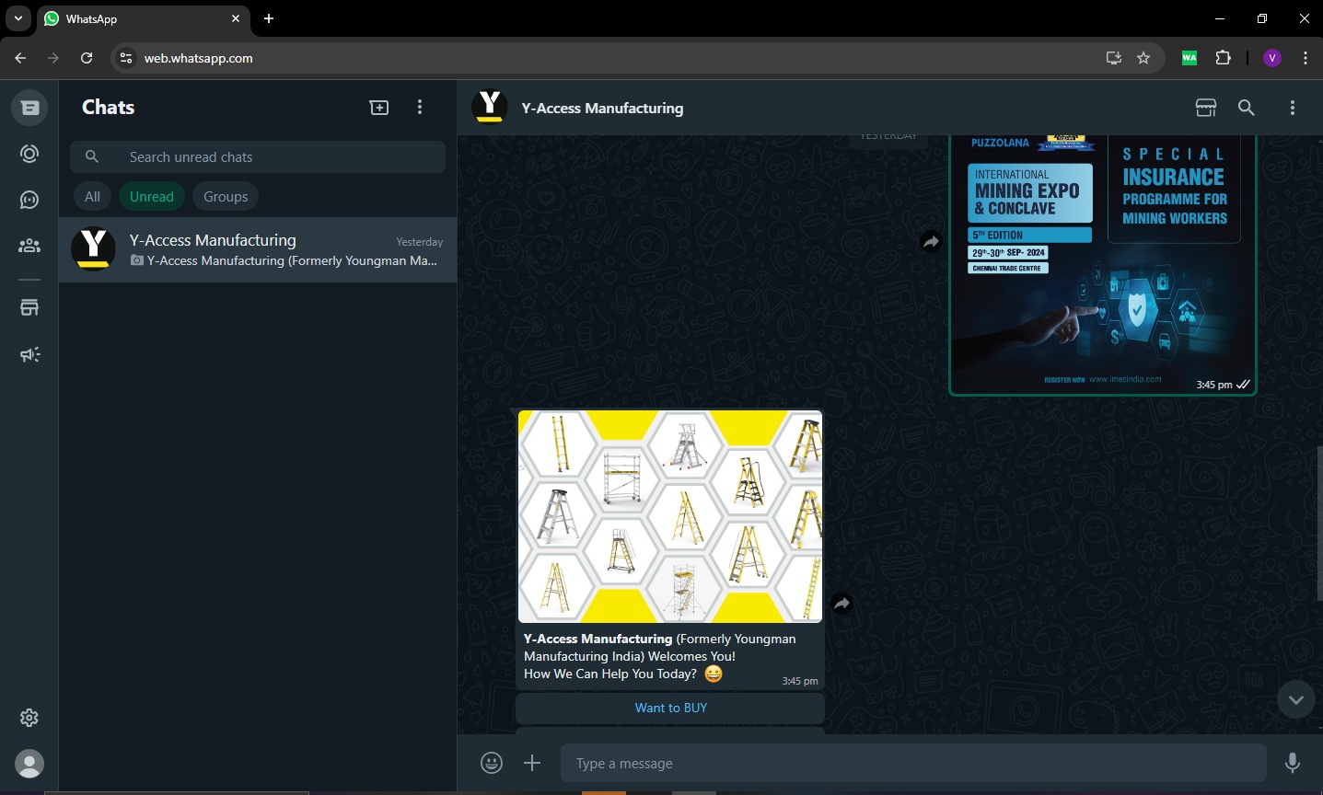This screenshot has width=1323, height=795.
Task: Click the Want to BUY button
Action: pos(670,708)
